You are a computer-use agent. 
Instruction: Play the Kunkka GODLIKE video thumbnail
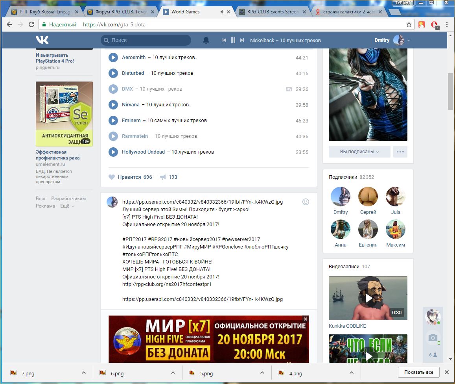coord(368,298)
